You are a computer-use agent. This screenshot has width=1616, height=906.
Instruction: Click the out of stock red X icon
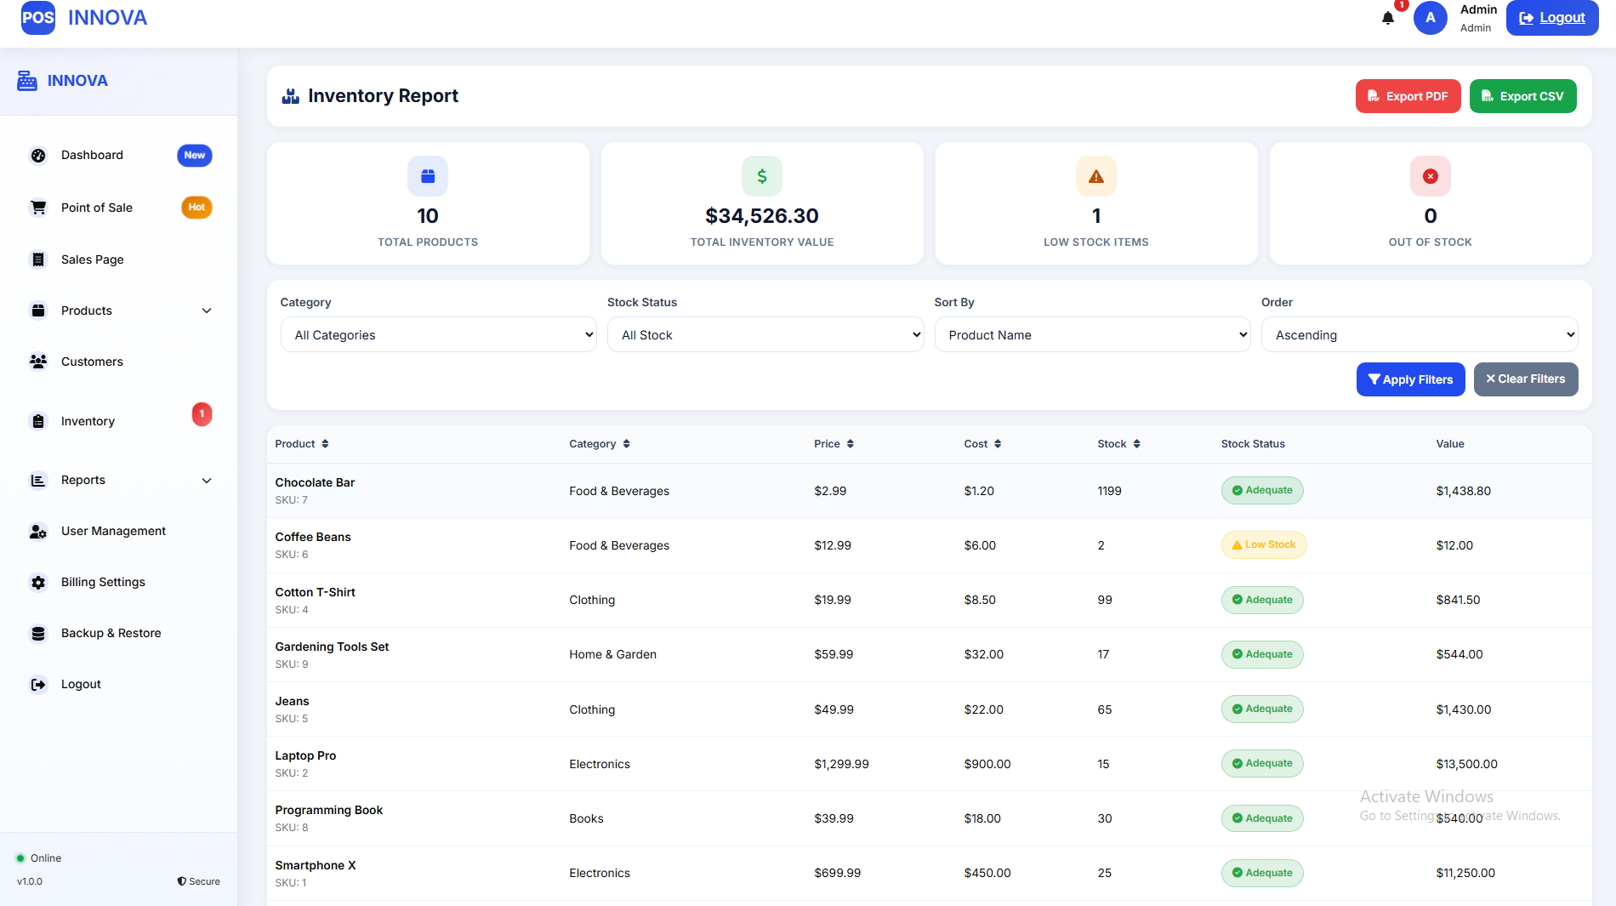(x=1430, y=177)
